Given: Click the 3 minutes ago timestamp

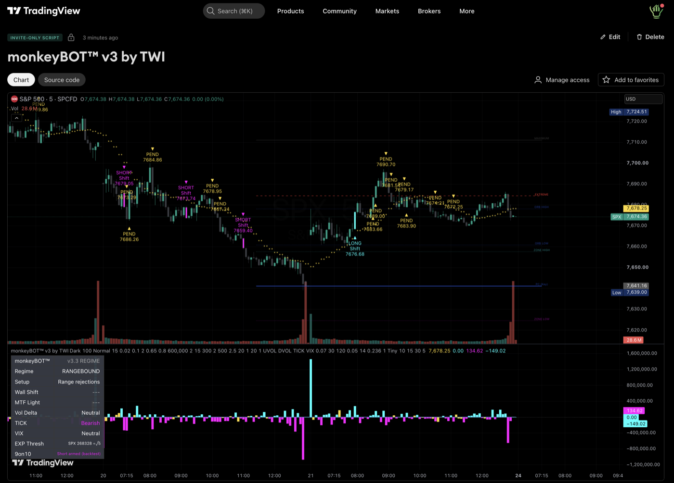Looking at the screenshot, I should pos(100,37).
